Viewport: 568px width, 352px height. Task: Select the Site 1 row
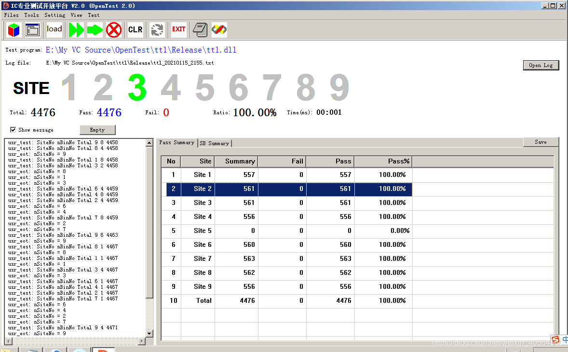coord(287,175)
